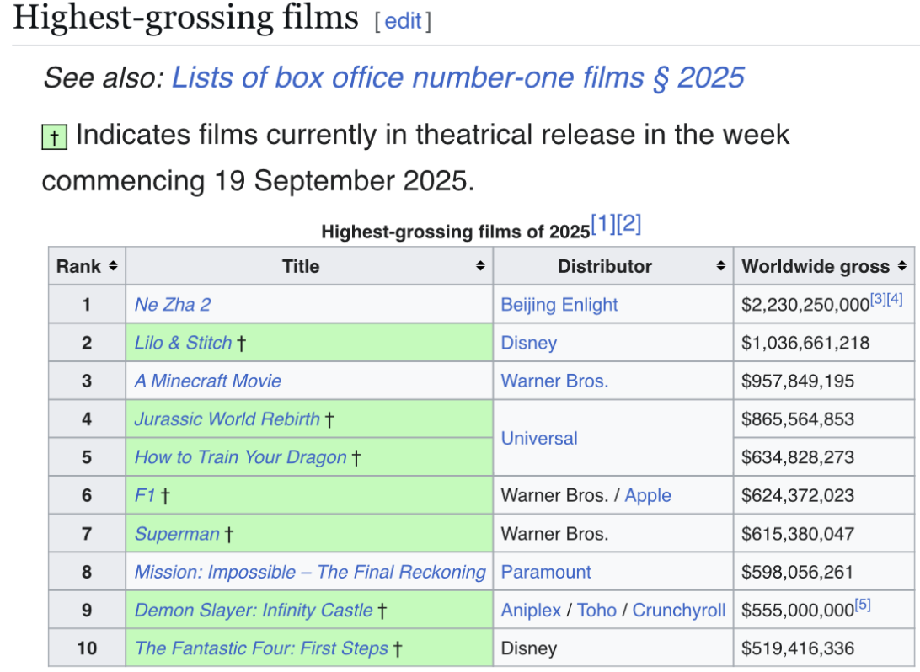Open the Paramount distributor page

coord(546,572)
